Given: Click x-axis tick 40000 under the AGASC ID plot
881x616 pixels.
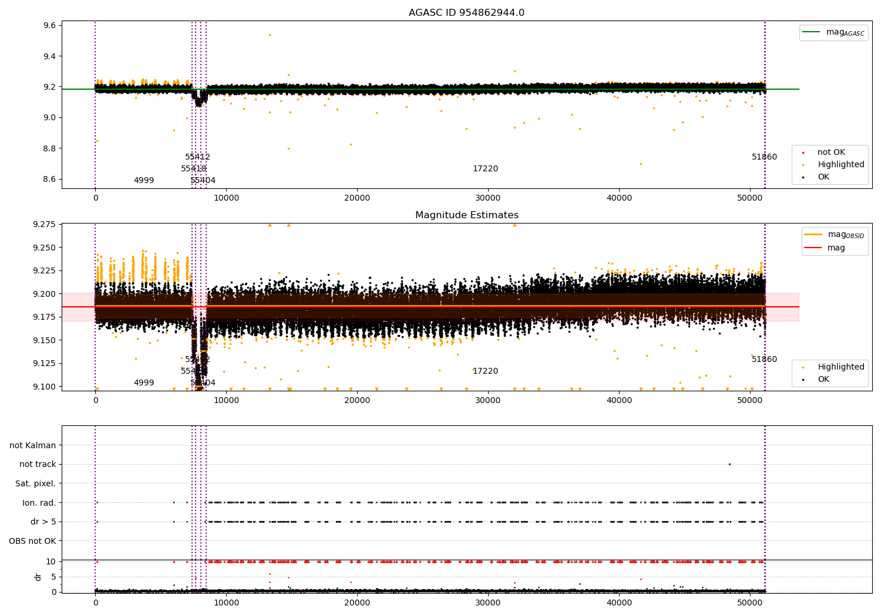Looking at the screenshot, I should click(x=619, y=198).
